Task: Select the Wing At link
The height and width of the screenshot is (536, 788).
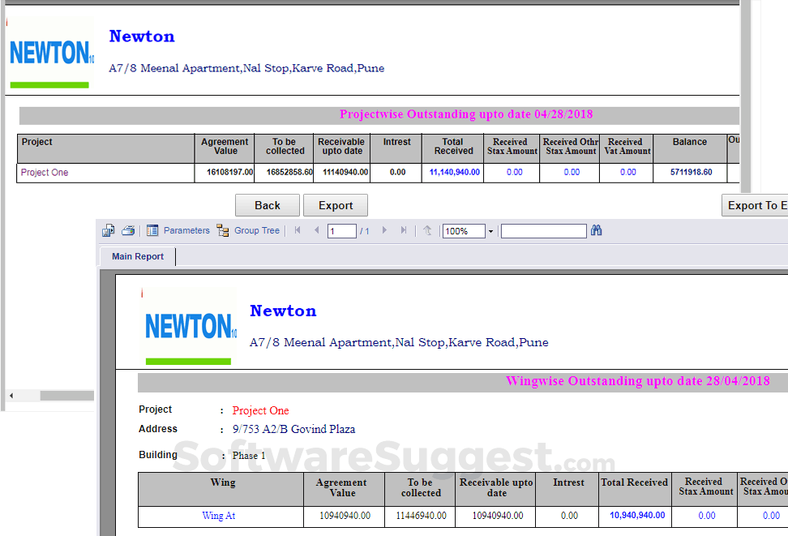Action: click(221, 516)
